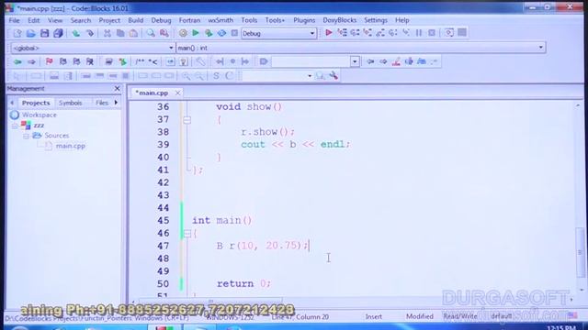Screen dimensions: 588x330
Task: Jump back with the green arrow icon
Action: (17, 61)
